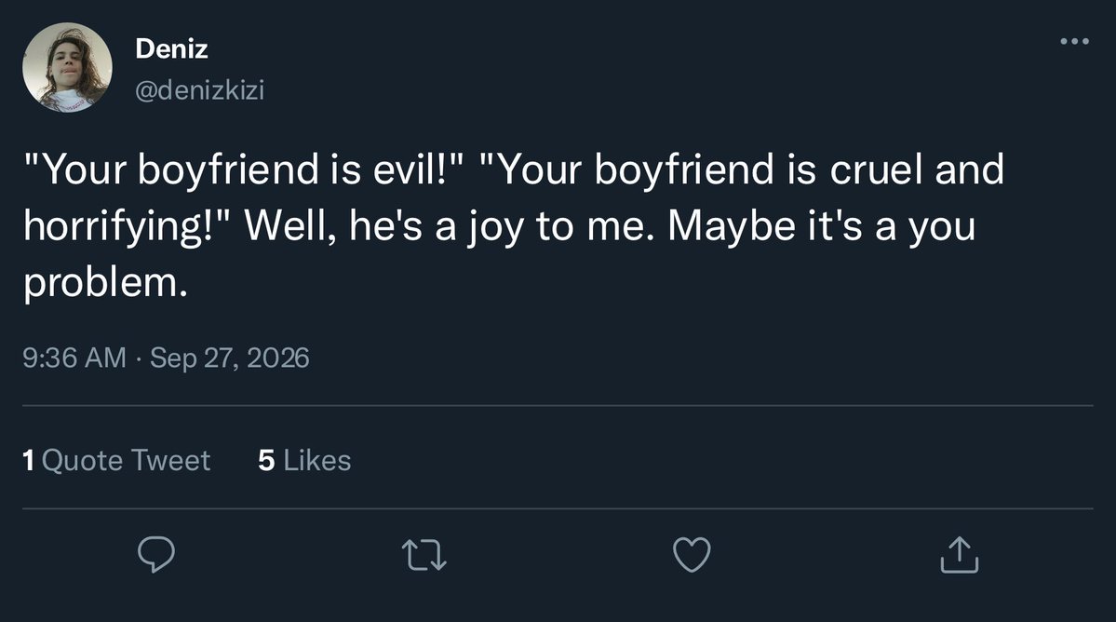Click the 9:36 AM timestamp
Viewport: 1116px width, 622px height.
74,358
